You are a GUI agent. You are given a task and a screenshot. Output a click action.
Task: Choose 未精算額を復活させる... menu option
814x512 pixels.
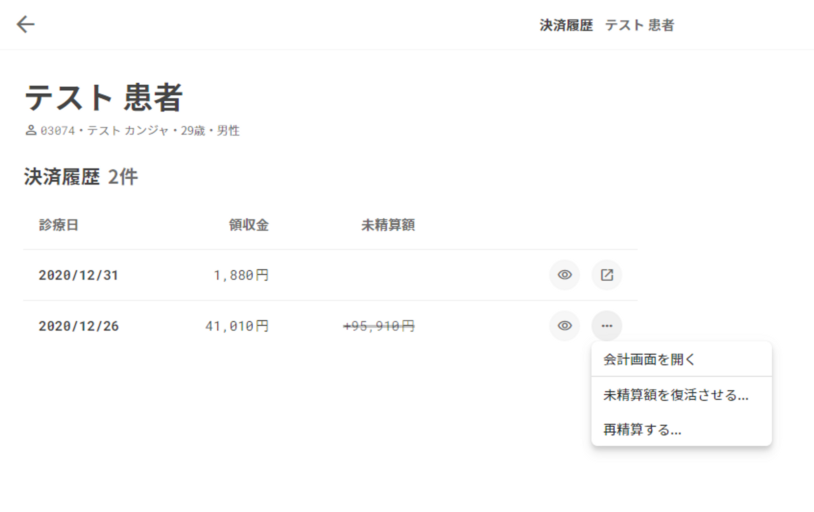[676, 395]
